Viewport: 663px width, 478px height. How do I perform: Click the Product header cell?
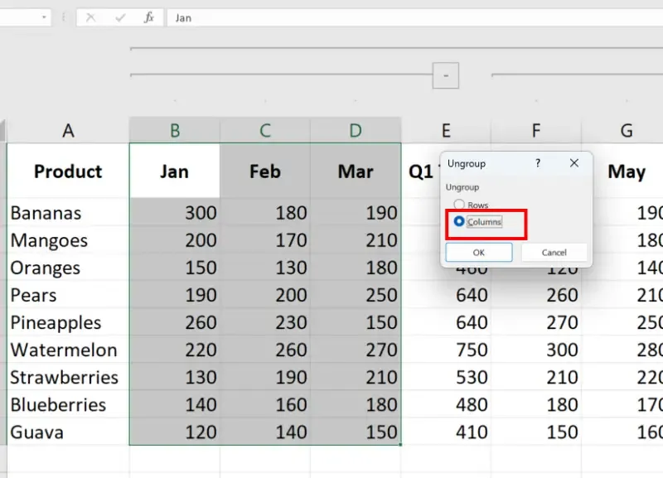pos(68,171)
